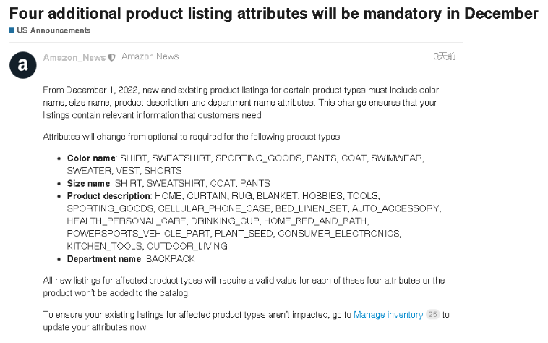Click the bold Department name label
This screenshot has width=548, height=343.
pos(104,259)
